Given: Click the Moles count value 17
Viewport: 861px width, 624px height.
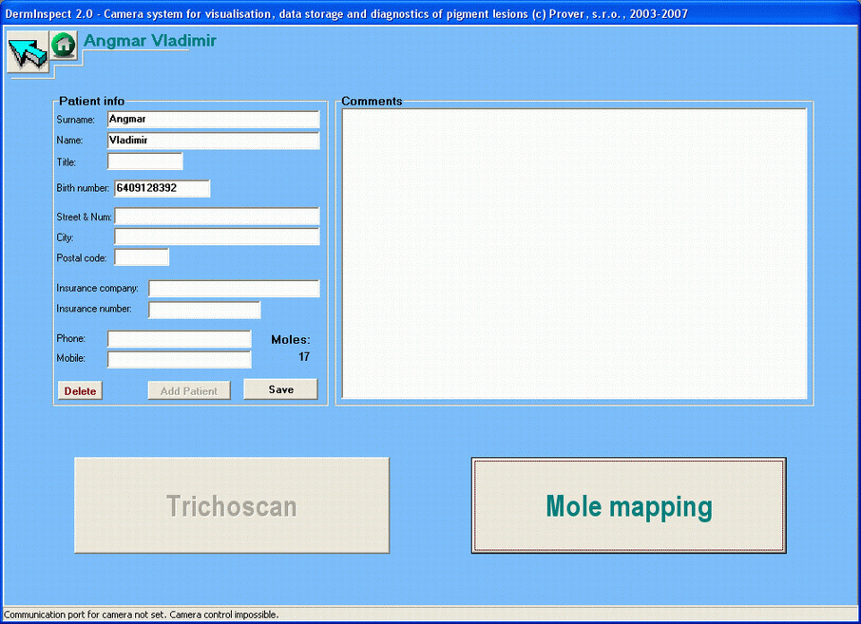Looking at the screenshot, I should [304, 357].
